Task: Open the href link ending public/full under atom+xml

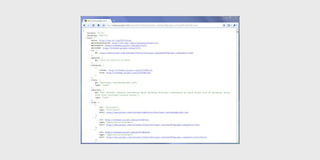Action: tap(153, 125)
